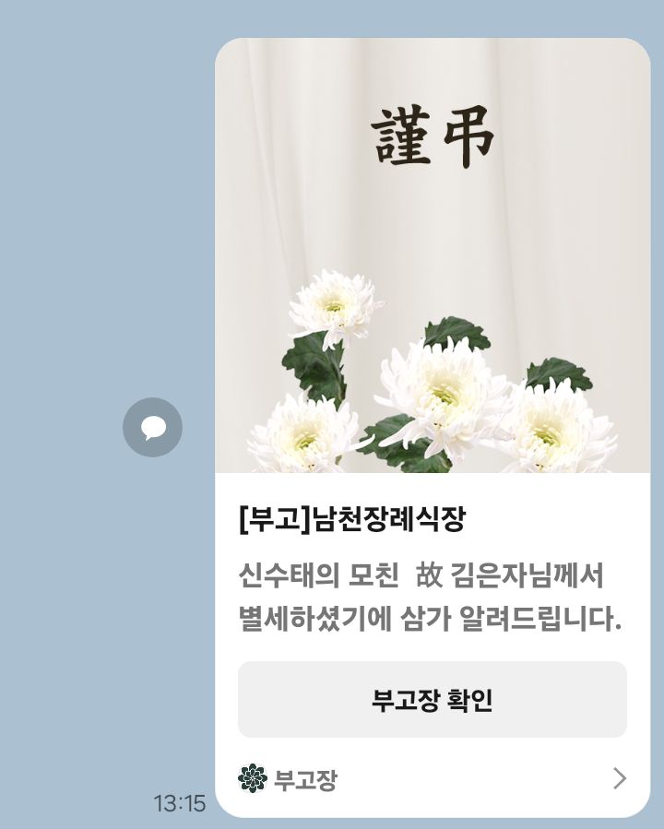Screen dimensions: 664x829
Task: Click the bottom-left chrysanthemum flower
Action: click(x=302, y=434)
